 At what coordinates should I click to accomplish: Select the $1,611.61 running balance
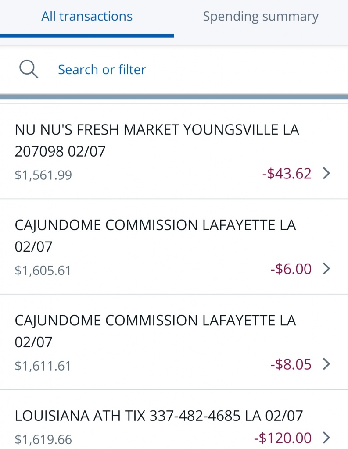(x=43, y=366)
